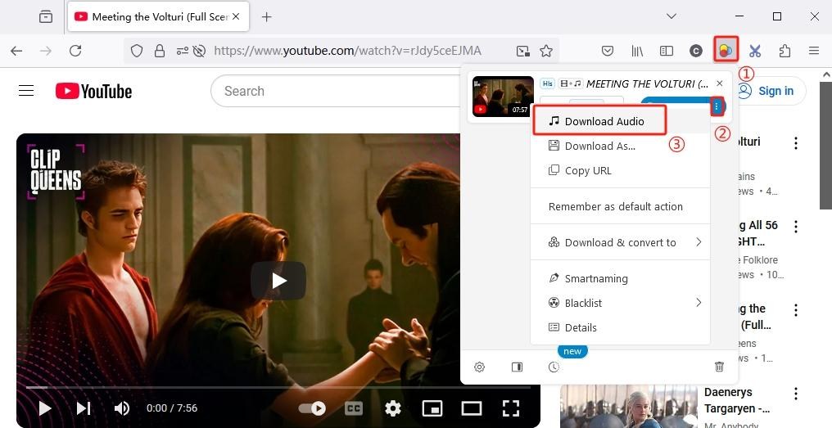This screenshot has height=428, width=832.
Task: Click the Clip Queens channel watermark
Action: [56, 171]
